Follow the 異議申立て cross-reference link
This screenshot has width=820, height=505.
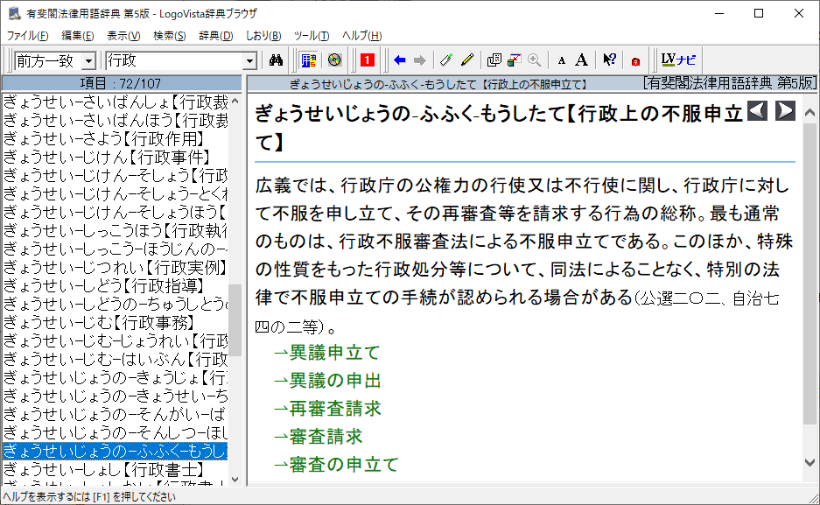tap(334, 353)
